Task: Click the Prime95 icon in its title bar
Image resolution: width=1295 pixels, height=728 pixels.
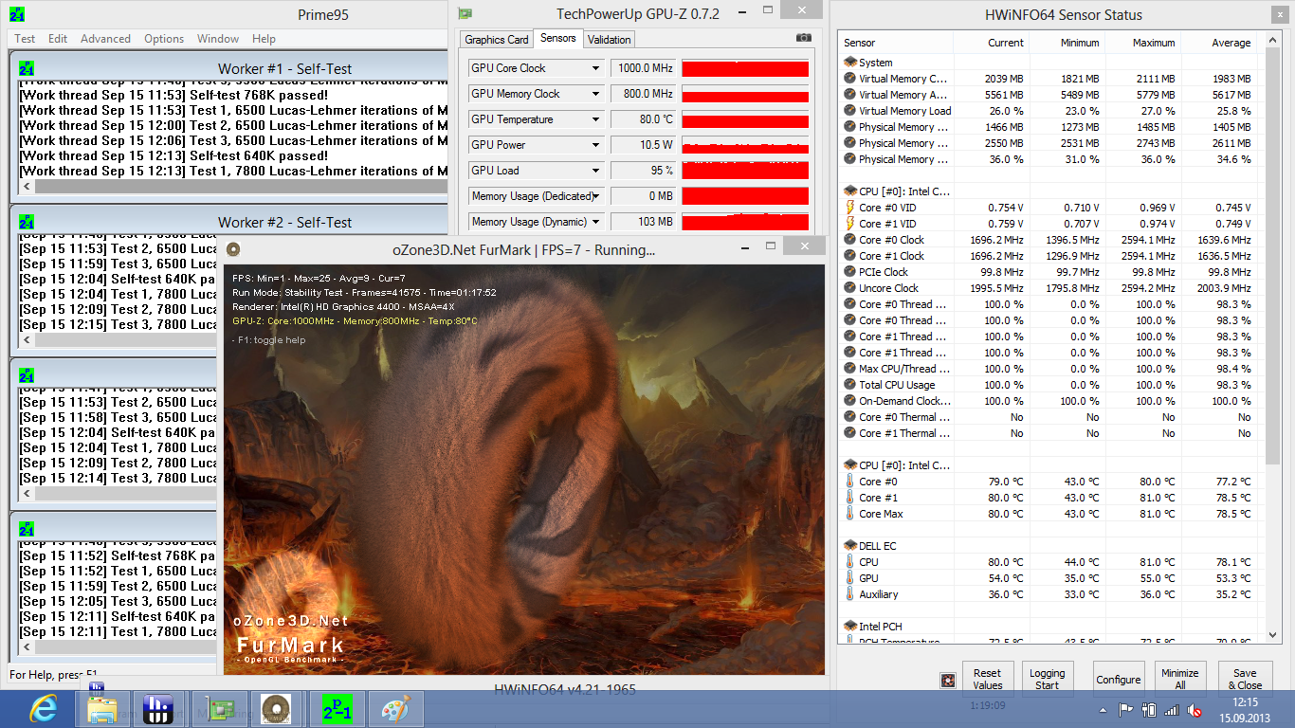Action: pos(17,14)
